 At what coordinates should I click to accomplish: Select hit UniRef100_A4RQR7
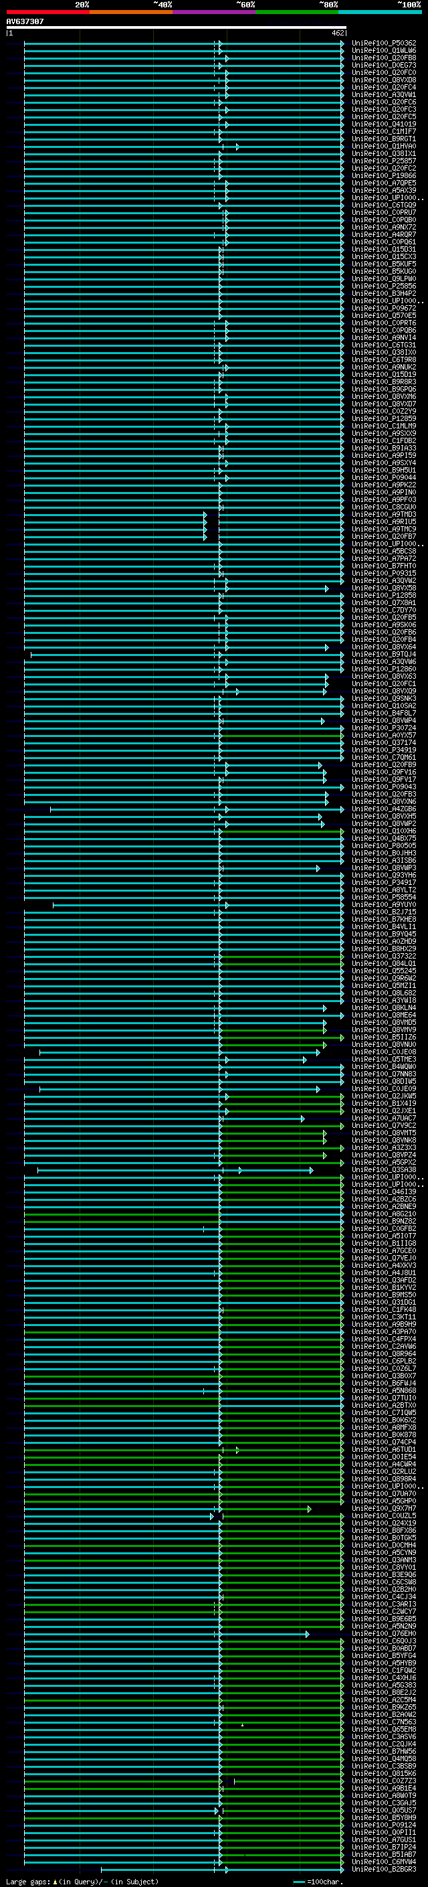point(384,234)
